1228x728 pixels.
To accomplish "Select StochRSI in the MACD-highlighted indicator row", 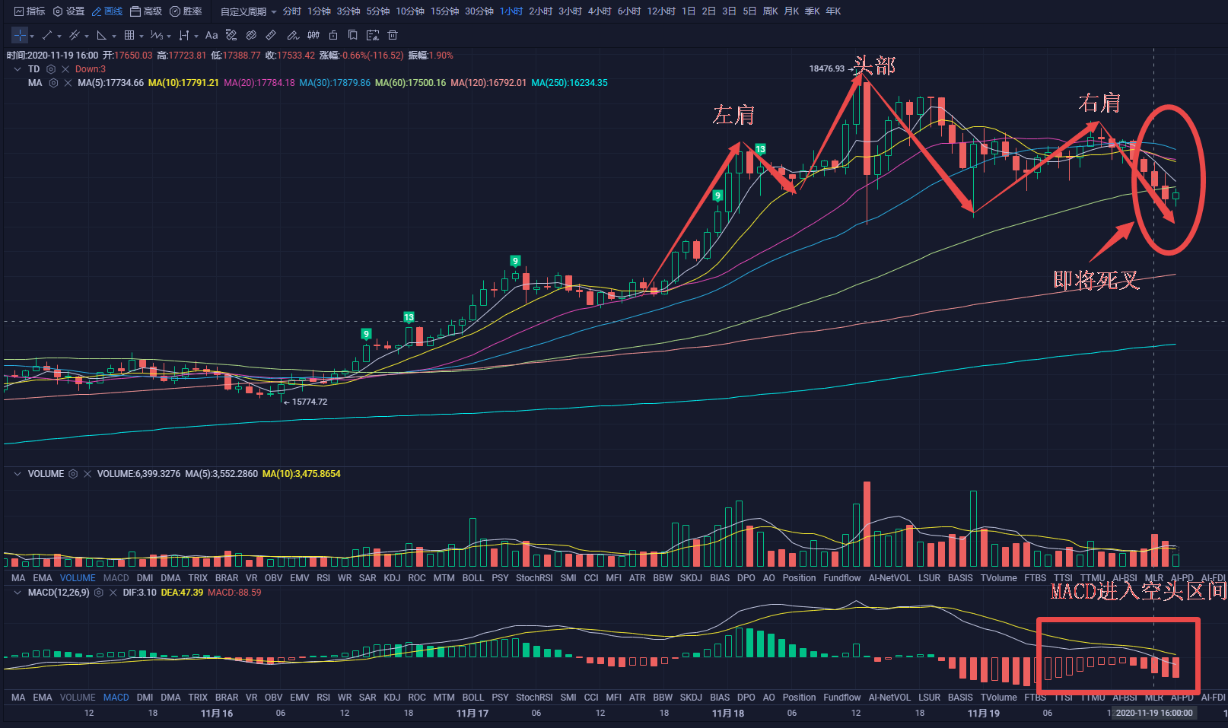I will 534,698.
